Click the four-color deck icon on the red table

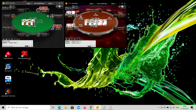coord(122,6)
